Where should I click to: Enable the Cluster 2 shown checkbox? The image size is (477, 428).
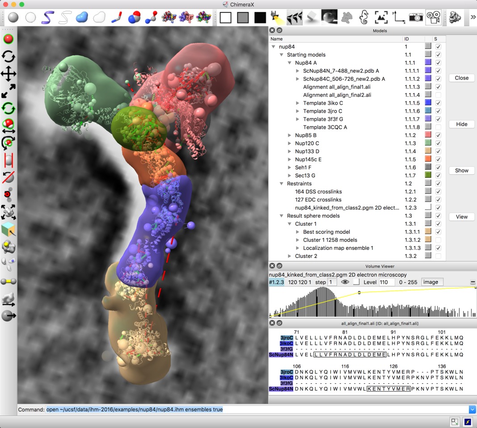438,256
